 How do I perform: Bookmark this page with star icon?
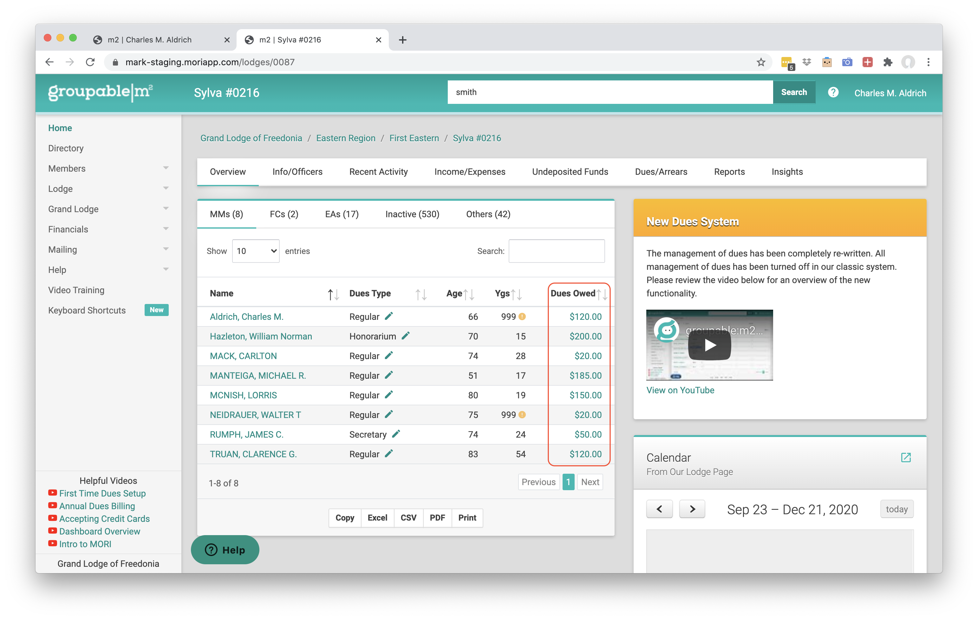[x=761, y=62]
